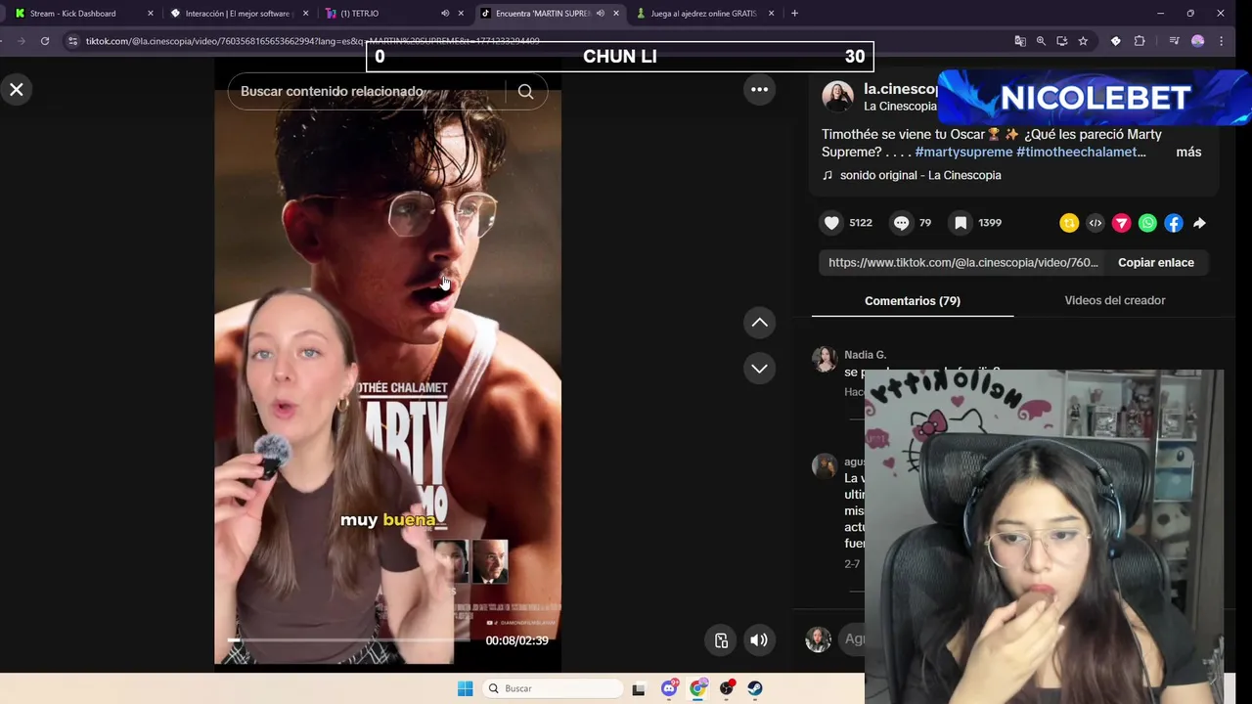Open the #martysupreme hashtag link
1252x704 pixels.
click(963, 152)
